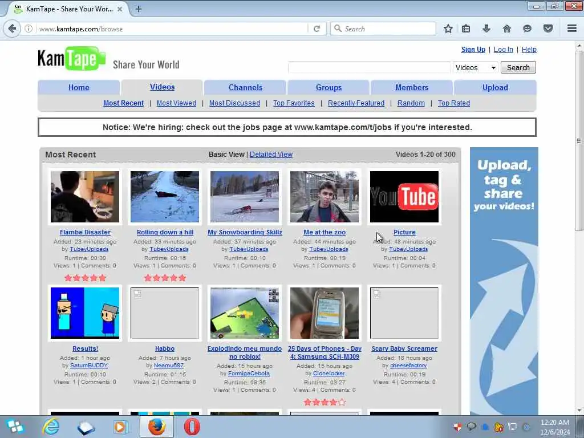Open the Upload tab
This screenshot has height=438, width=584.
(x=495, y=87)
